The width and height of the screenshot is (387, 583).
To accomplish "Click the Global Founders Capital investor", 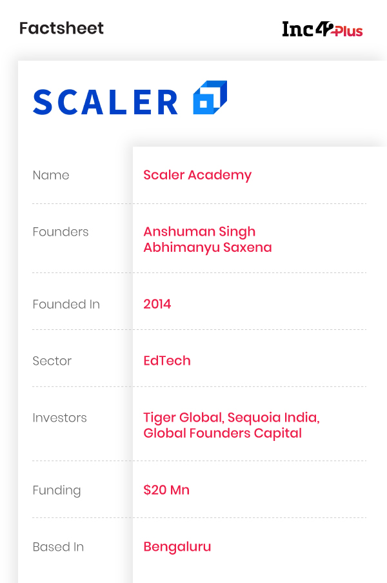I will [223, 433].
